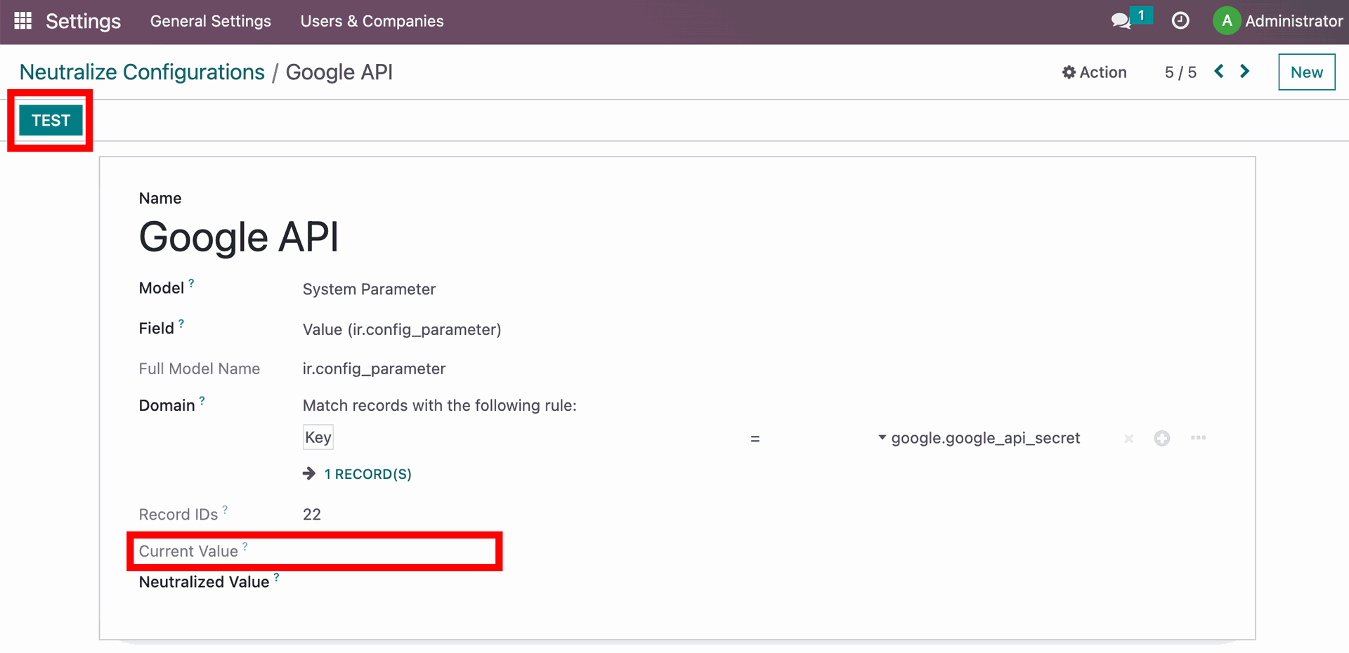Click the Record IDs value 22
Image resolution: width=1349 pixels, height=653 pixels.
coord(312,515)
